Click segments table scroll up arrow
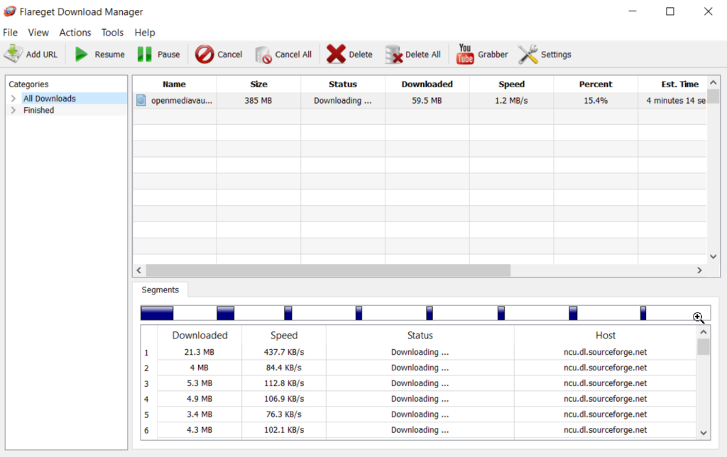The height and width of the screenshot is (457, 727). click(x=704, y=332)
